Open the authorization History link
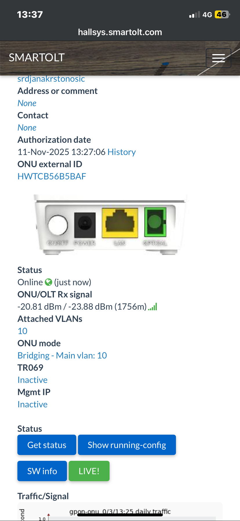 [x=121, y=152]
